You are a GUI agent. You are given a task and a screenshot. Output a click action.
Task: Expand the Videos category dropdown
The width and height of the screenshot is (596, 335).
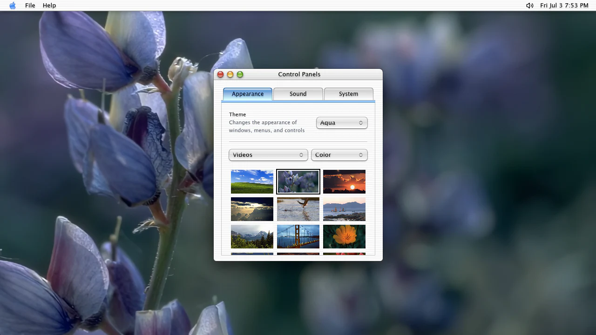click(268, 155)
